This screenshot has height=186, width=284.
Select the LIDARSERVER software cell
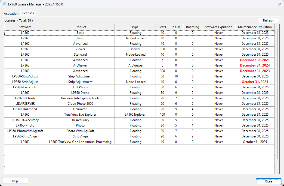[25, 104]
